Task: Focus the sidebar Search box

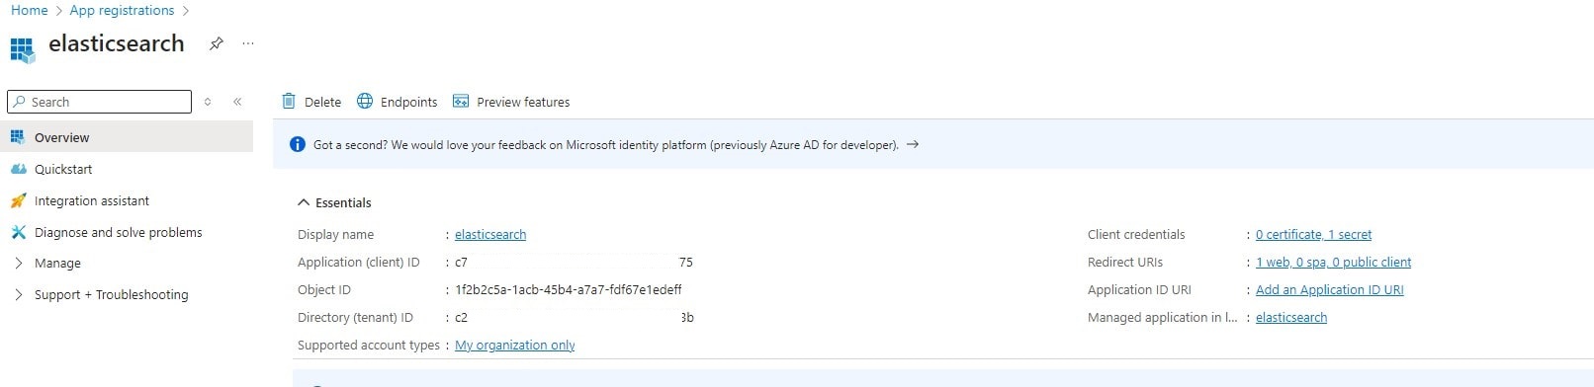Action: [99, 102]
